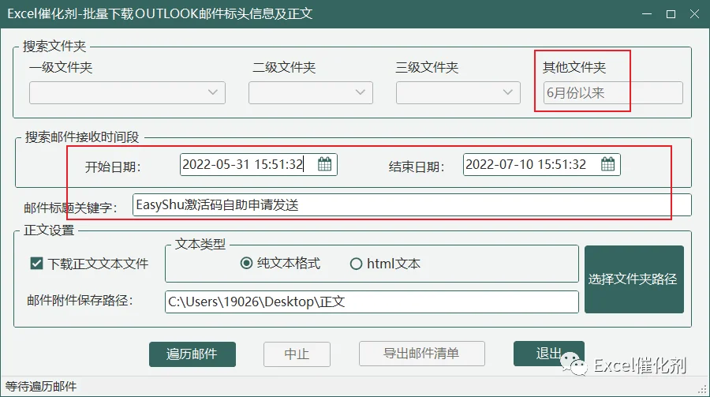The height and width of the screenshot is (397, 710).
Task: Select the 纯文本格式 radio button
Action: coord(246,263)
